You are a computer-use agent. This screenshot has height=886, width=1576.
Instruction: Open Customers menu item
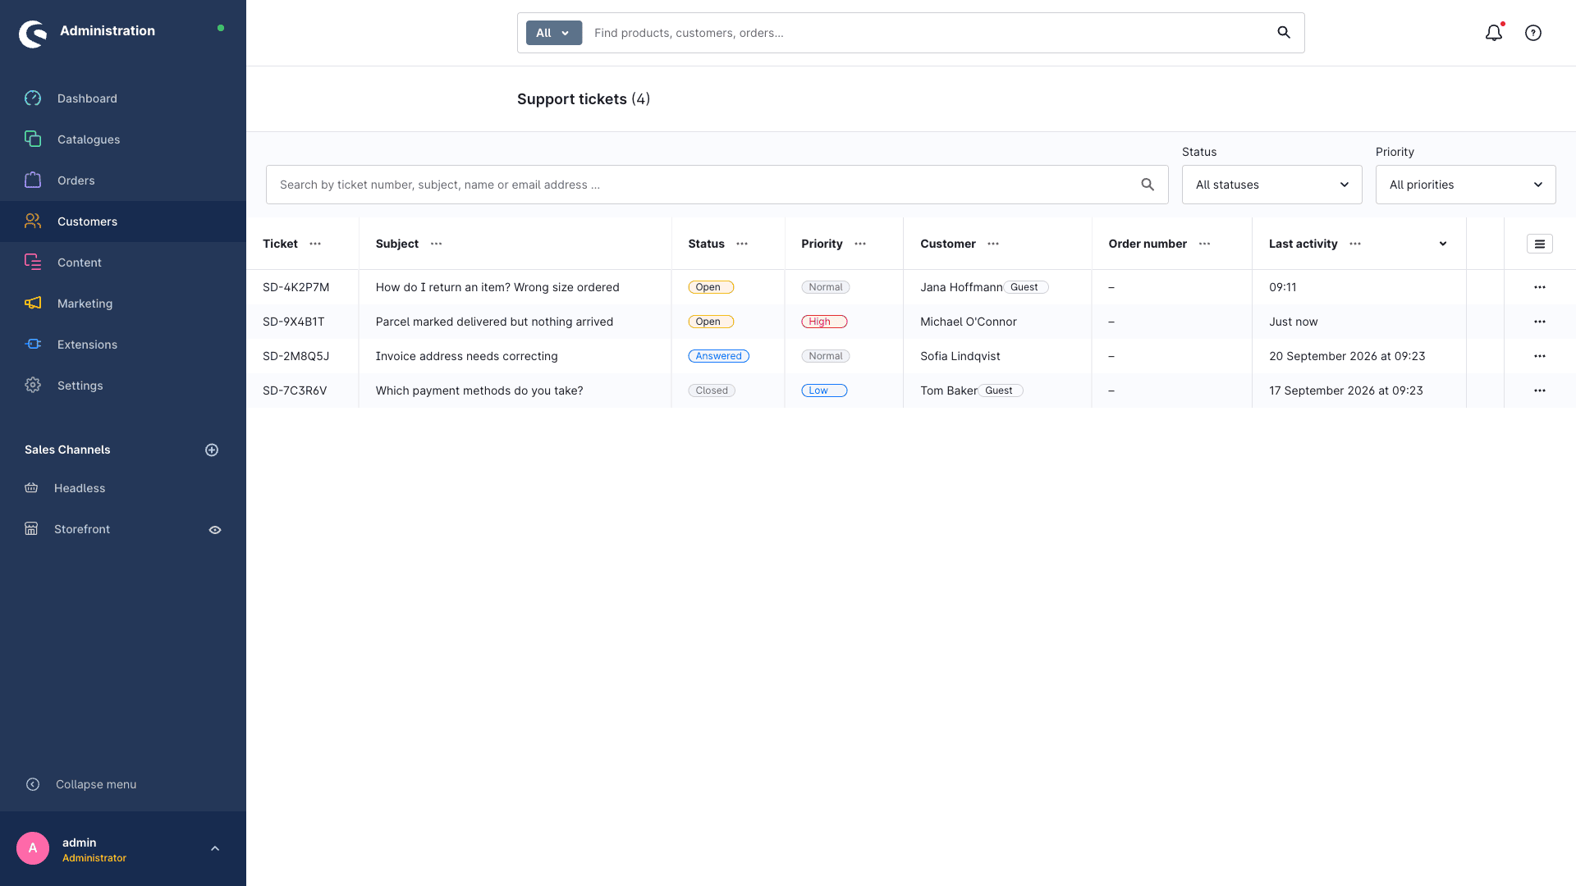(123, 221)
